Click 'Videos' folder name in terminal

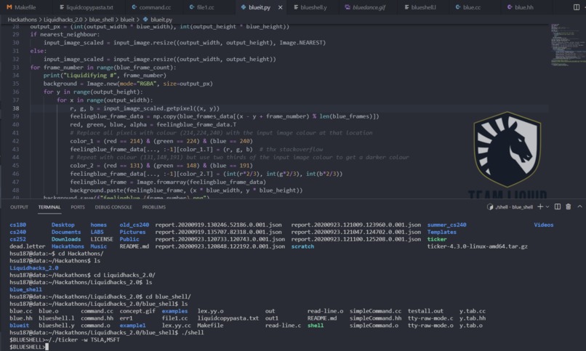click(x=543, y=225)
